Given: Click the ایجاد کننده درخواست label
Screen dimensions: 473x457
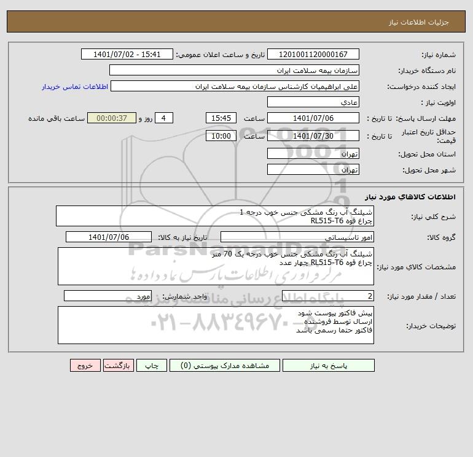Looking at the screenshot, I should pyautogui.click(x=421, y=86).
